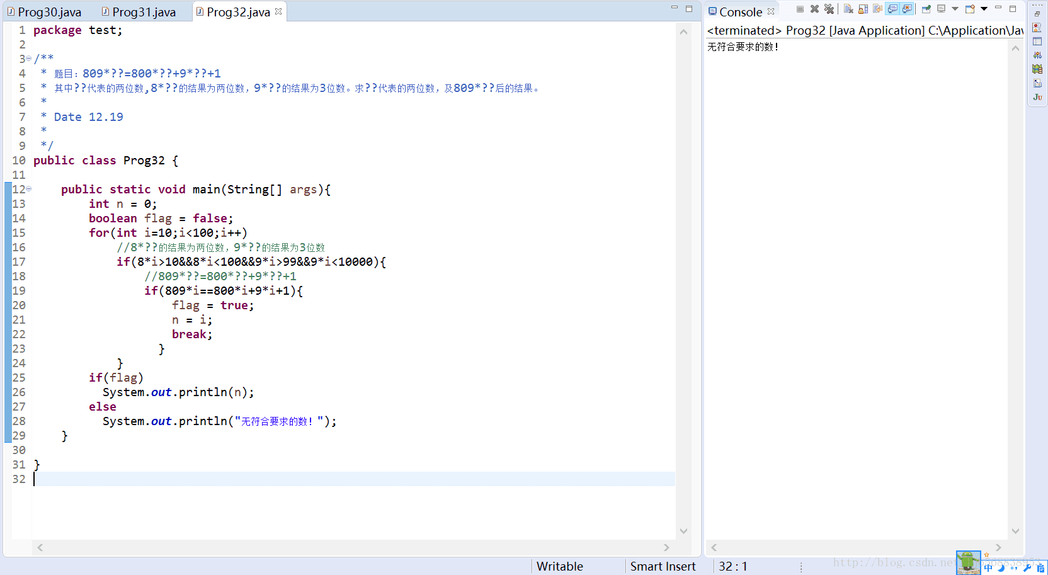Pin the Console view
This screenshot has width=1048, height=575.
926,9
